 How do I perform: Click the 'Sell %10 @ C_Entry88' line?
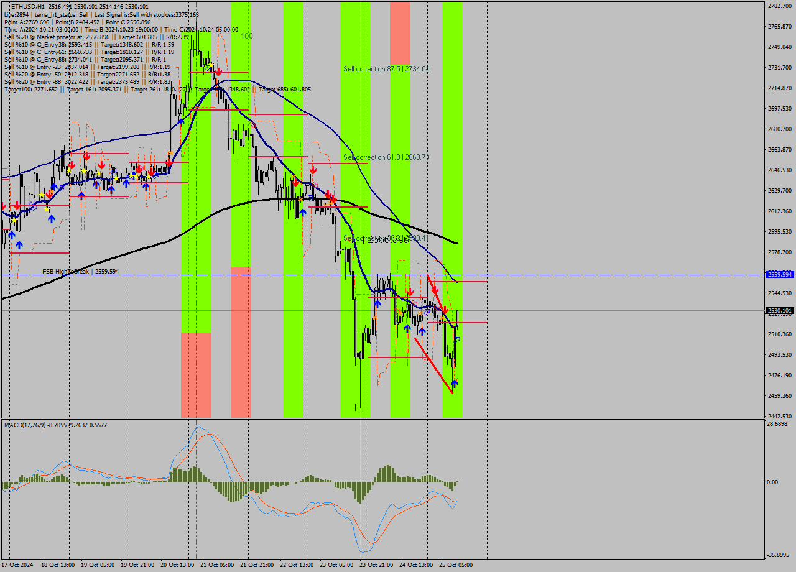tap(85, 59)
